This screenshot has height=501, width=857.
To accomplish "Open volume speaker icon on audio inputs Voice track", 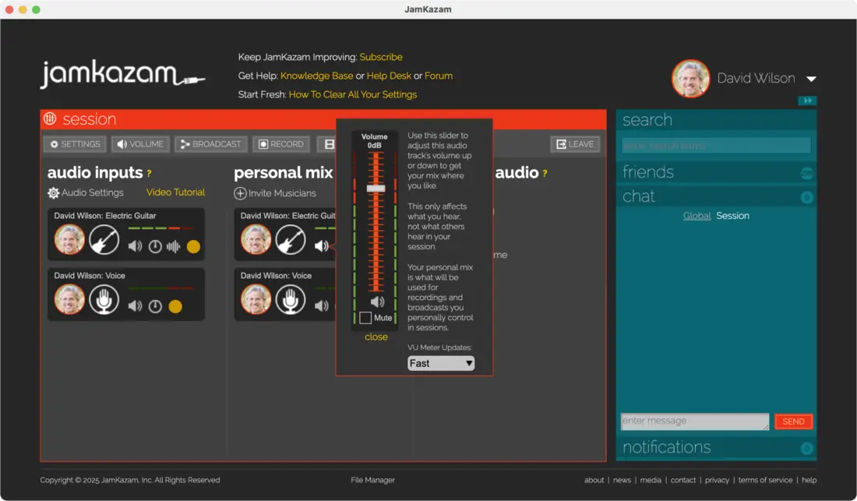I will point(135,306).
